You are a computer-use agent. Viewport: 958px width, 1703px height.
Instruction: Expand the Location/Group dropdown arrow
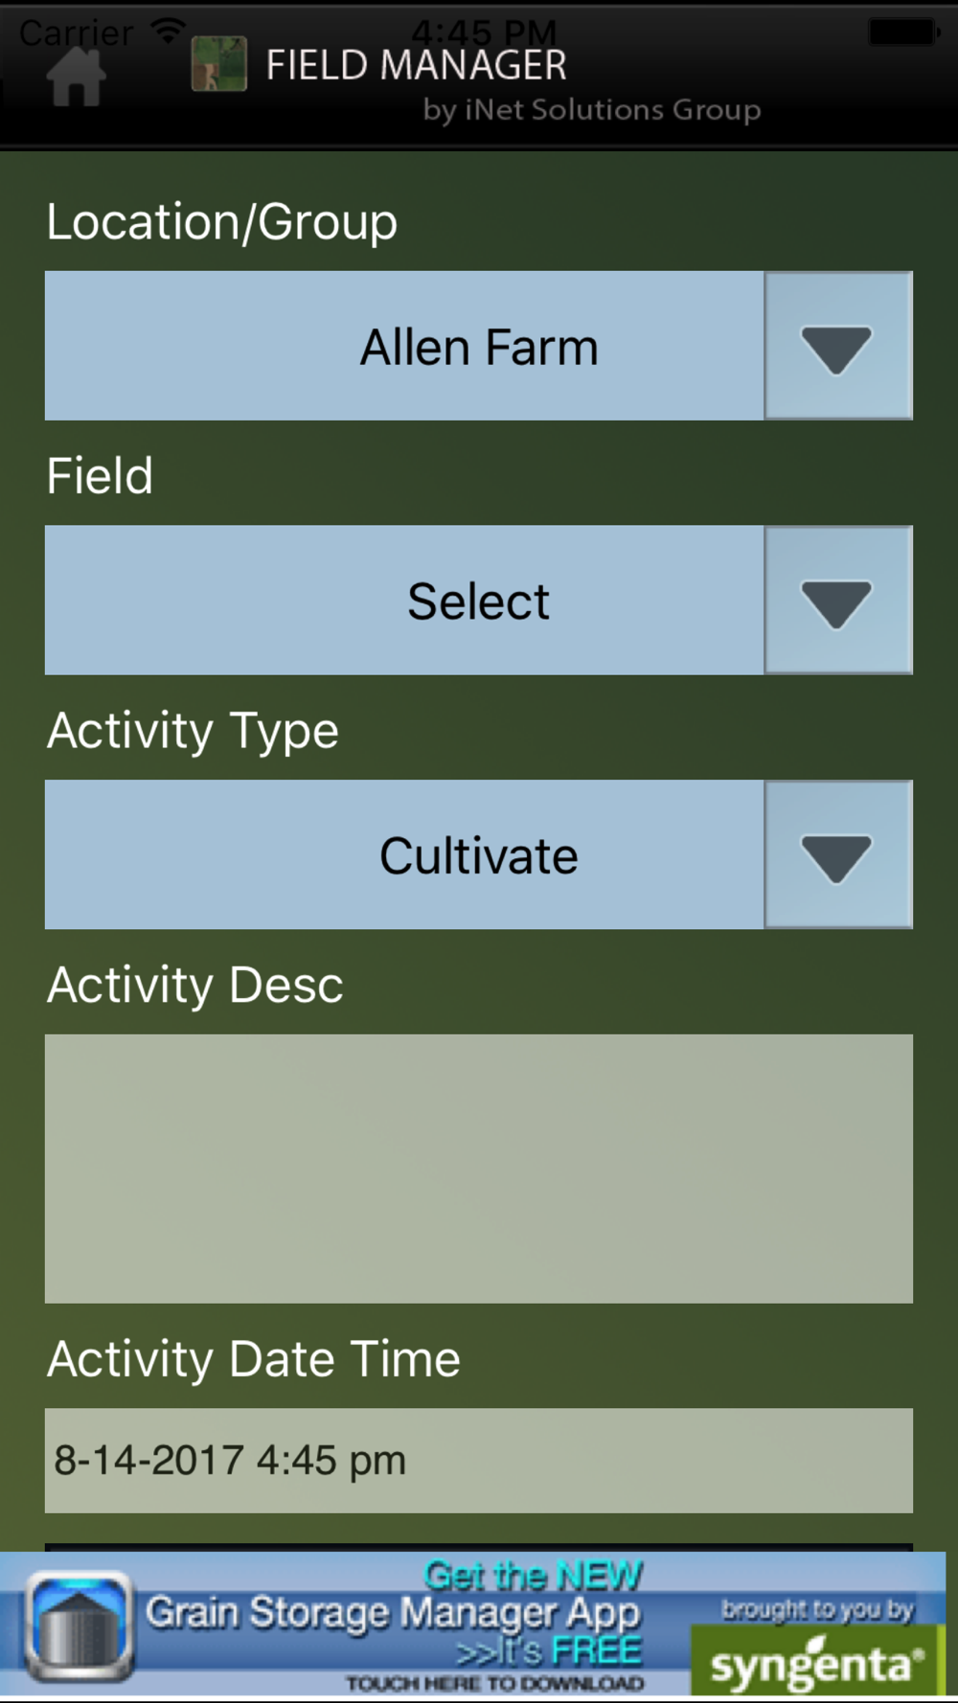[837, 347]
